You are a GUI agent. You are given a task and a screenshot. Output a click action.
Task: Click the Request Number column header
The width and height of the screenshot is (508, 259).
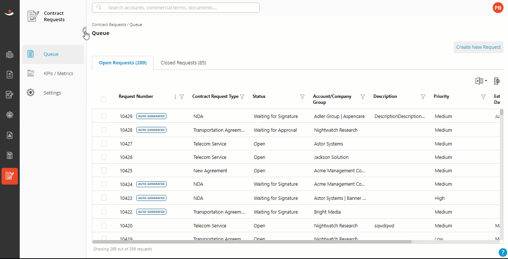136,96
